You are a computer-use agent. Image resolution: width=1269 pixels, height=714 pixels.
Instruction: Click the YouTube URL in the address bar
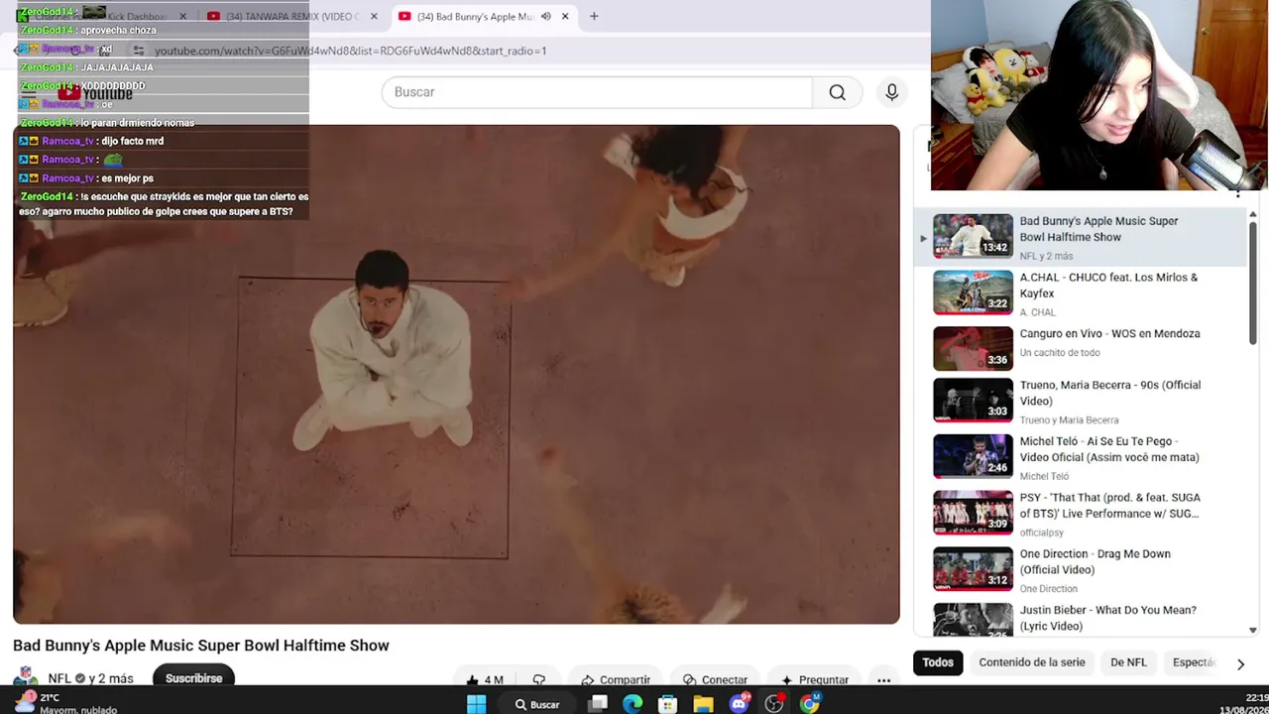pyautogui.click(x=350, y=51)
